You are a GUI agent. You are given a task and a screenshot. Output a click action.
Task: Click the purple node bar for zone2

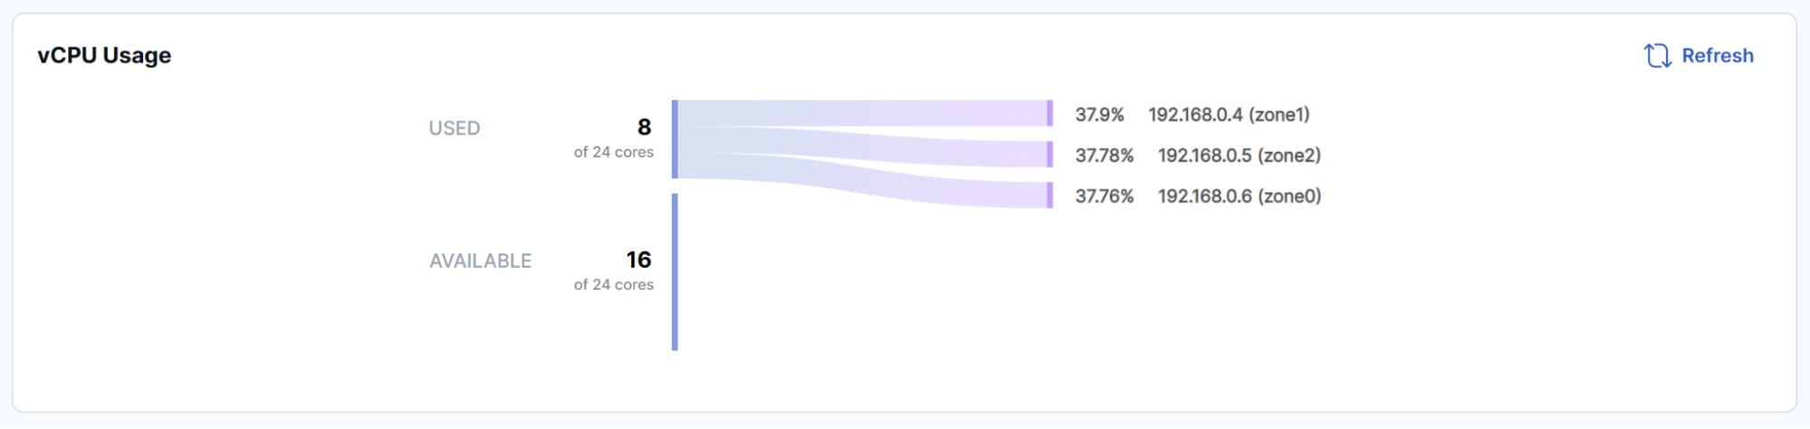pyautogui.click(x=1049, y=155)
